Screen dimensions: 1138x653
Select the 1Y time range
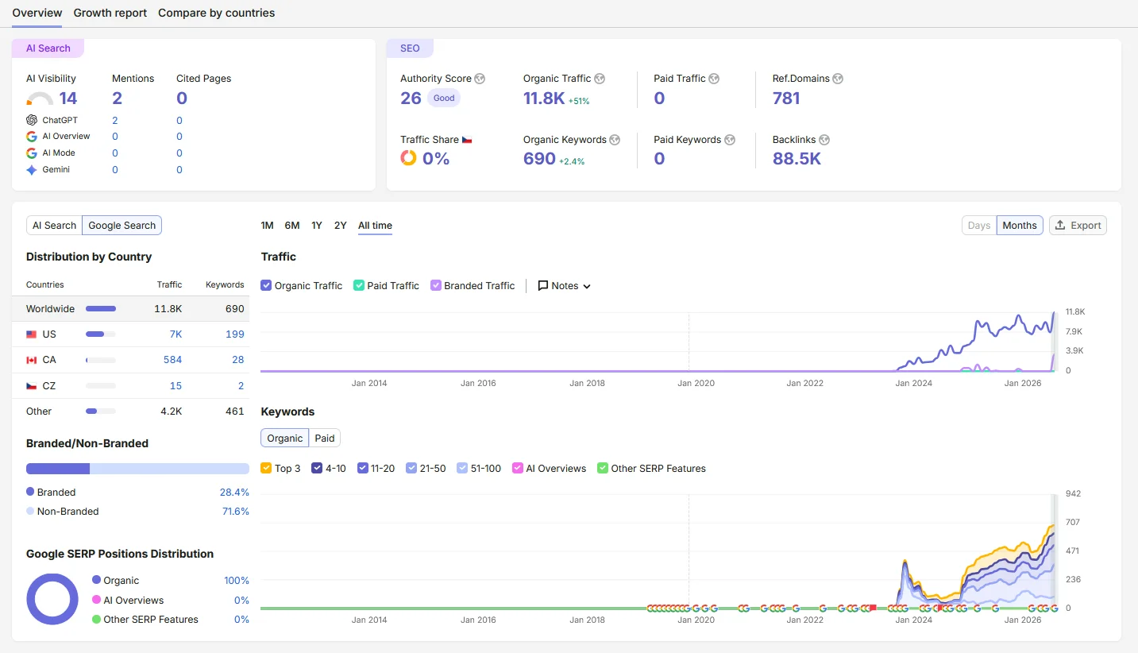(x=317, y=226)
